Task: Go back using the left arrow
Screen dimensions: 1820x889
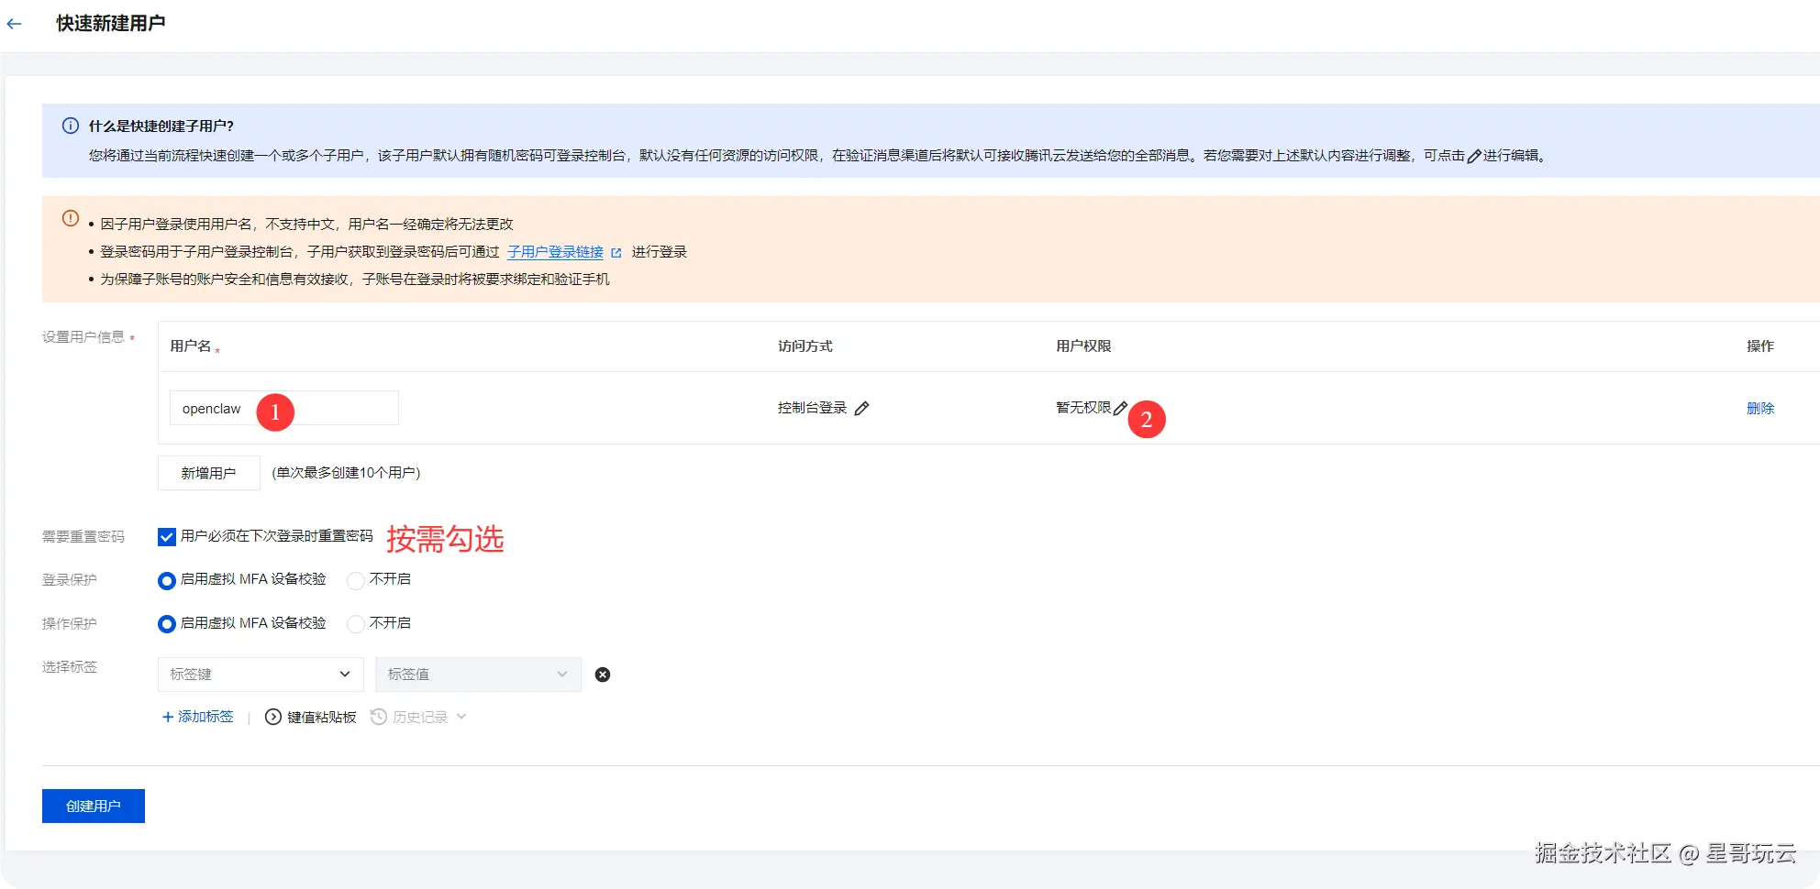Action: (14, 24)
